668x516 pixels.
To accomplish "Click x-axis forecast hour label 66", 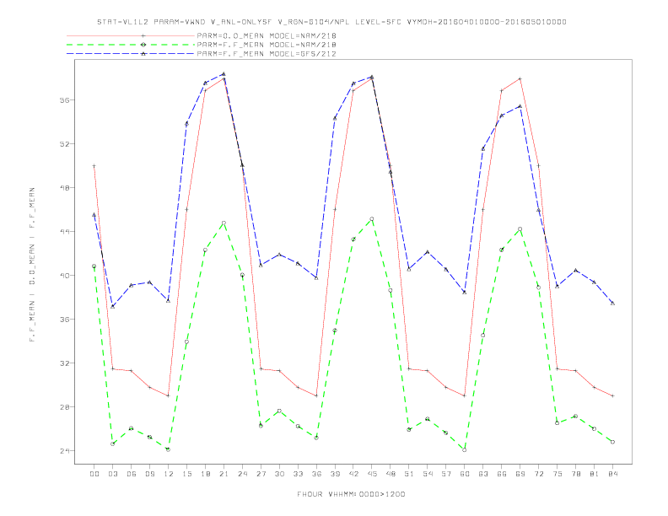I will pyautogui.click(x=502, y=474).
